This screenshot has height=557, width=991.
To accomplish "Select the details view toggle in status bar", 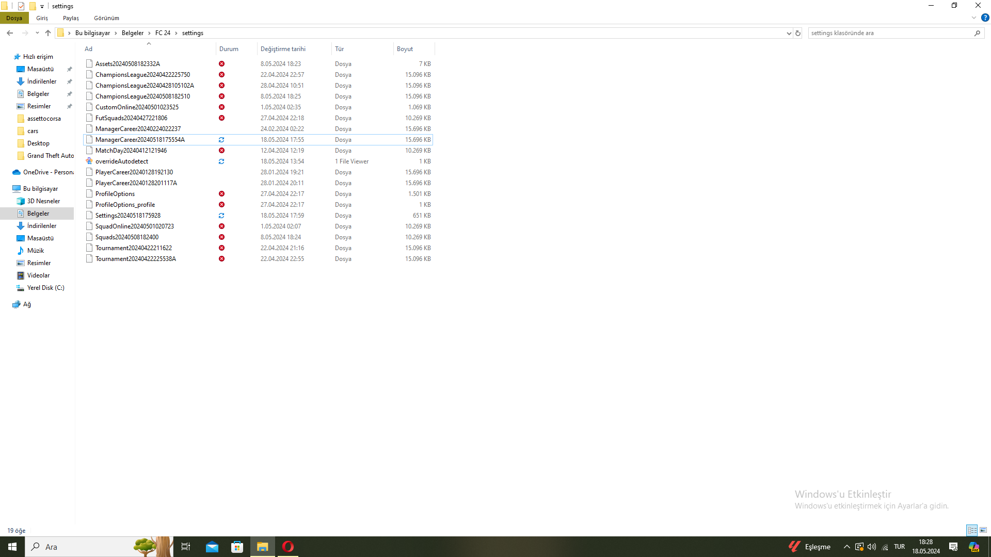I will coord(972,530).
